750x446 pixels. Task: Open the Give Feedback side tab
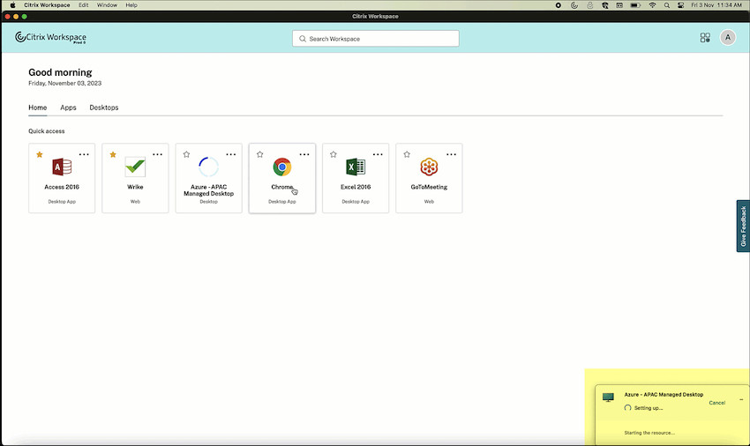point(743,227)
